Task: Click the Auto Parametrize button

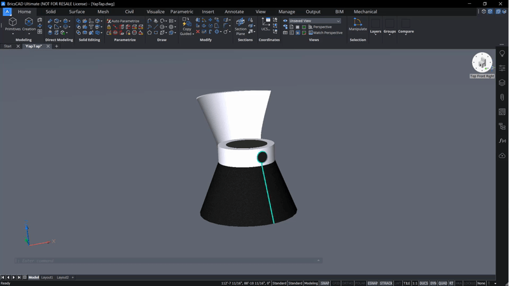Action: point(123,21)
